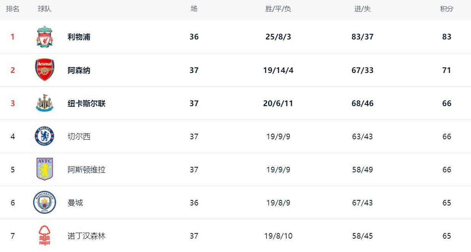Screen dimensions: 471x252
Task: Open team link 利物浦
Action: pos(79,37)
